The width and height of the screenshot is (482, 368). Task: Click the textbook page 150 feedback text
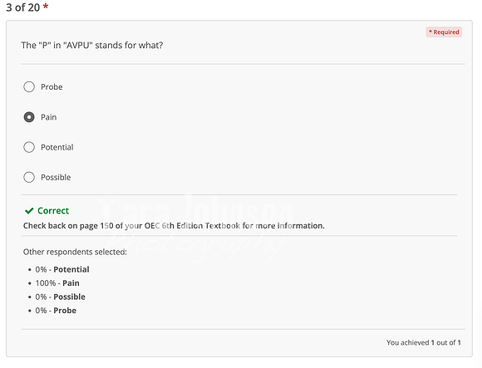click(x=174, y=226)
